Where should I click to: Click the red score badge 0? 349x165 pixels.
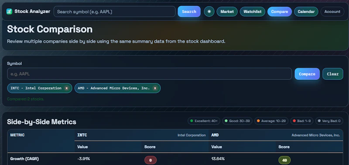151,160
